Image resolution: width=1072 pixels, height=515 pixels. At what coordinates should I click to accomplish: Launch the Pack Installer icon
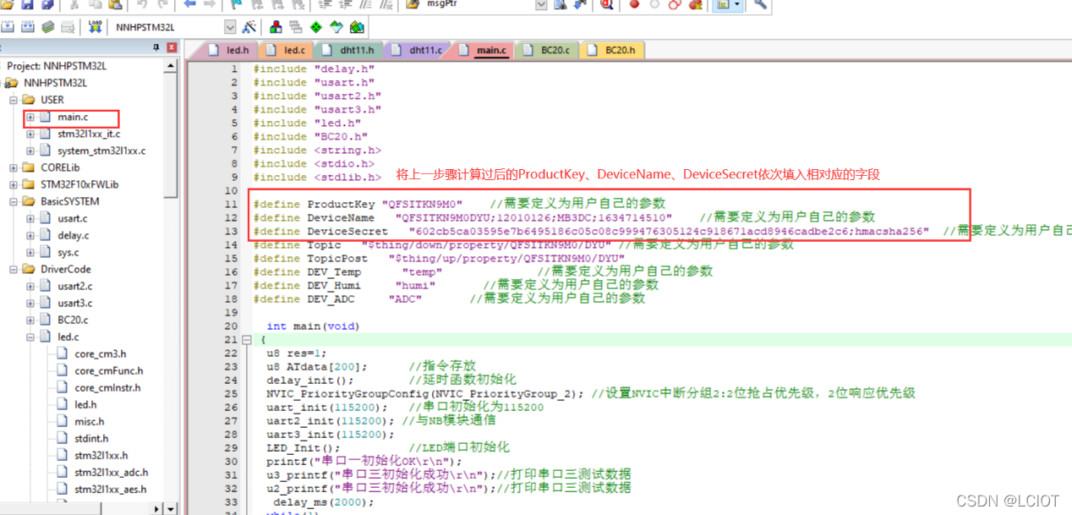[357, 27]
